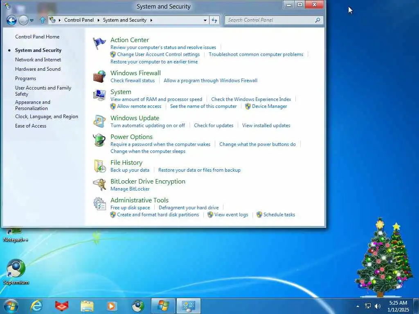Open the Start menu orb

[x=11, y=306]
